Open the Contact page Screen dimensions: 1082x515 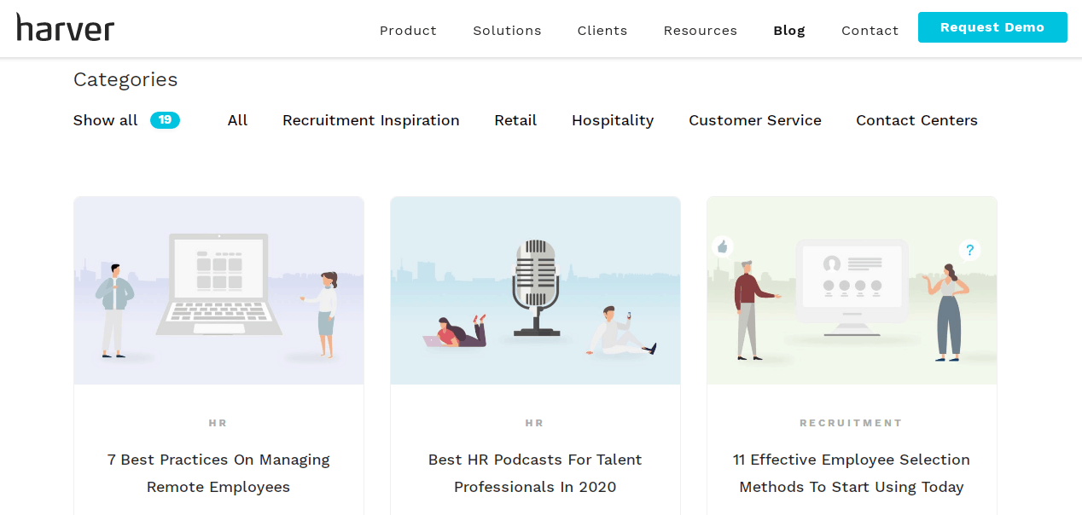click(870, 31)
